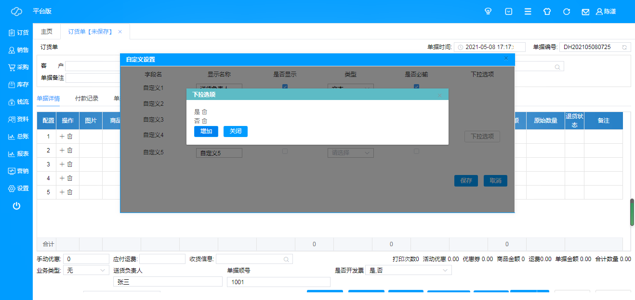Click the vertical scrollbar on the right
This screenshot has width=635, height=300.
(x=632, y=212)
